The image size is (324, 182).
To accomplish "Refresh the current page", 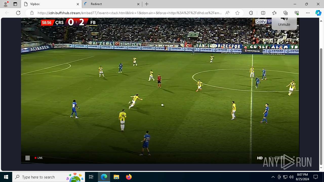I will [18, 13].
